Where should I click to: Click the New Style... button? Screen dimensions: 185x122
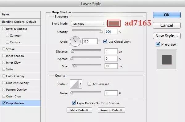coord(167,36)
